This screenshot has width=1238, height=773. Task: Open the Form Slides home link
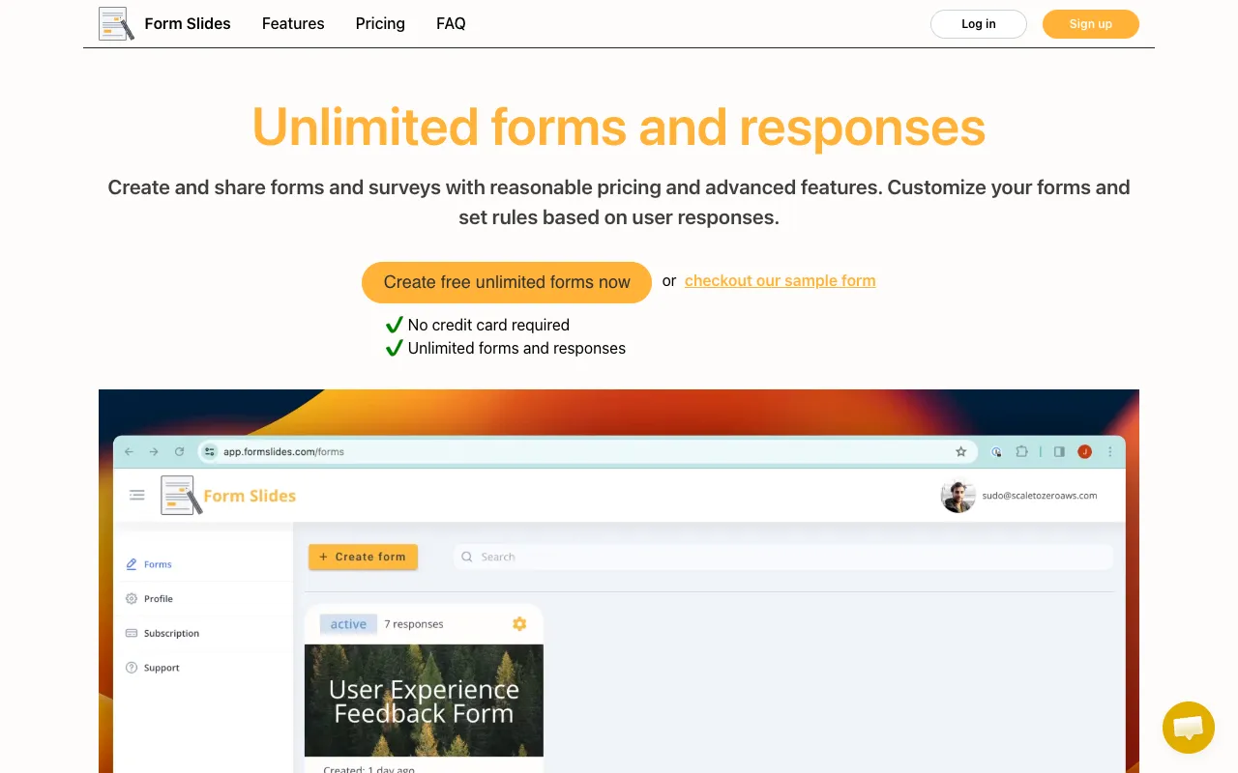[188, 23]
